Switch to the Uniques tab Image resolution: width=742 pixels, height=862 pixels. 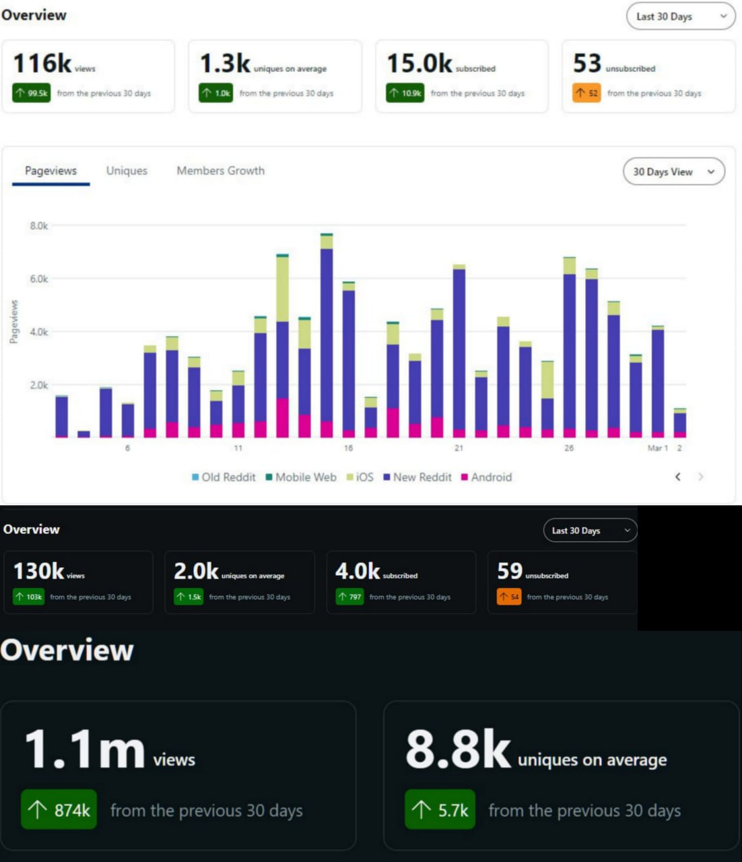[x=127, y=171]
